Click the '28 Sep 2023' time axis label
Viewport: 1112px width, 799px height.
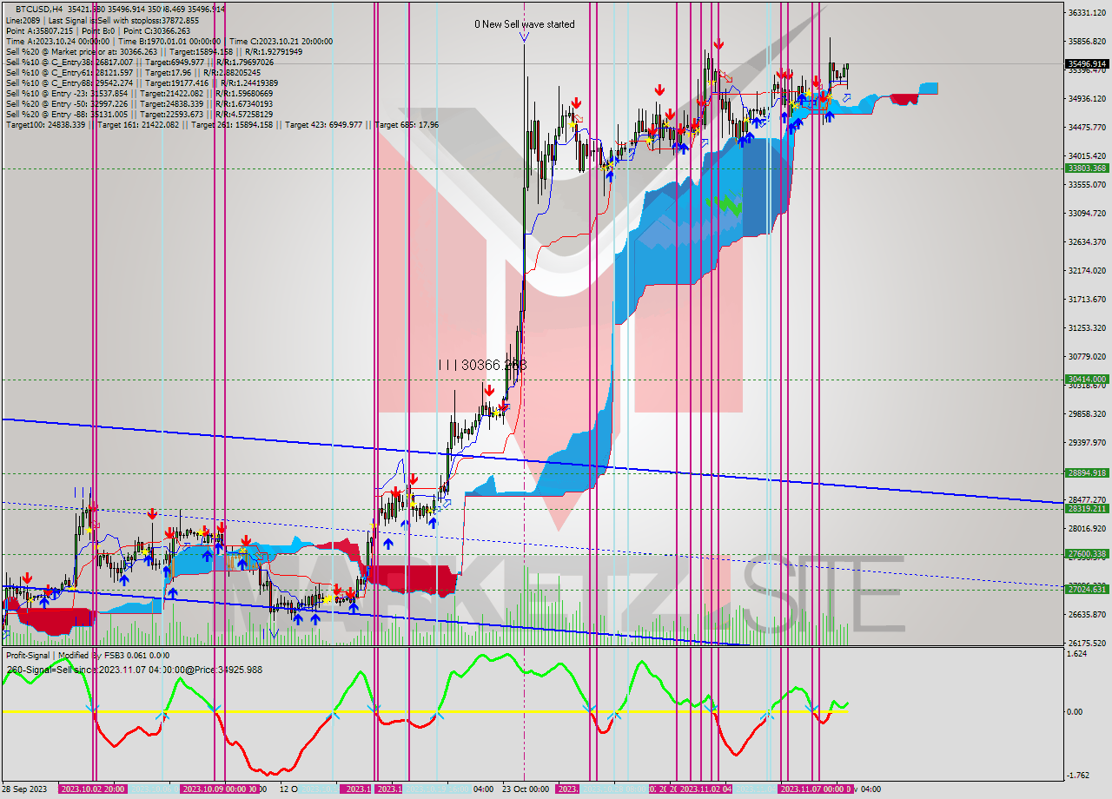click(25, 789)
